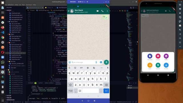This screenshot has width=183, height=103.
Task: Open Show Applications grid in dock
Action: click(x=3, y=100)
